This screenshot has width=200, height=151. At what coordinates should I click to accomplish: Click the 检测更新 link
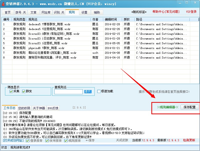(x=189, y=140)
